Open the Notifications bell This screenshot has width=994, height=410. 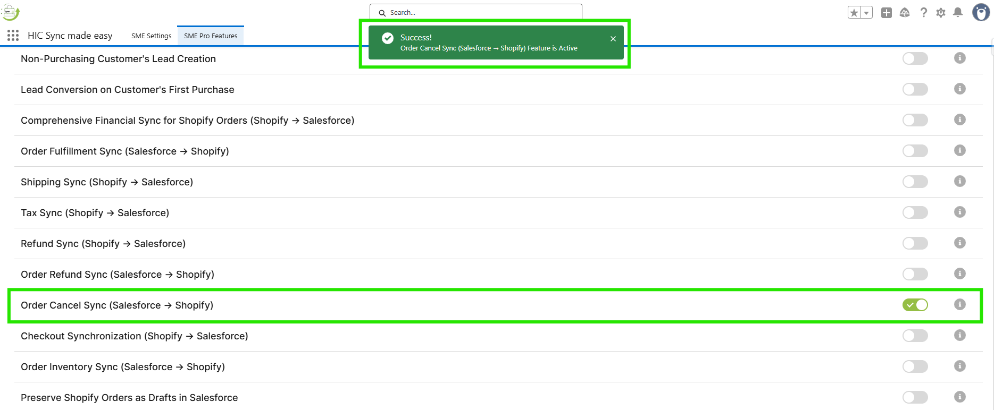point(958,13)
